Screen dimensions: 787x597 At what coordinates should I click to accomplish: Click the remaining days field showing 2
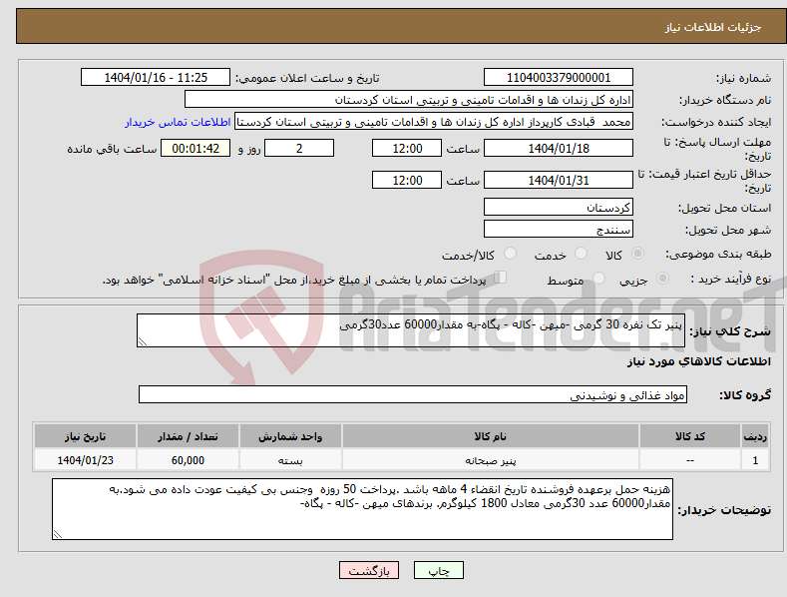299,148
